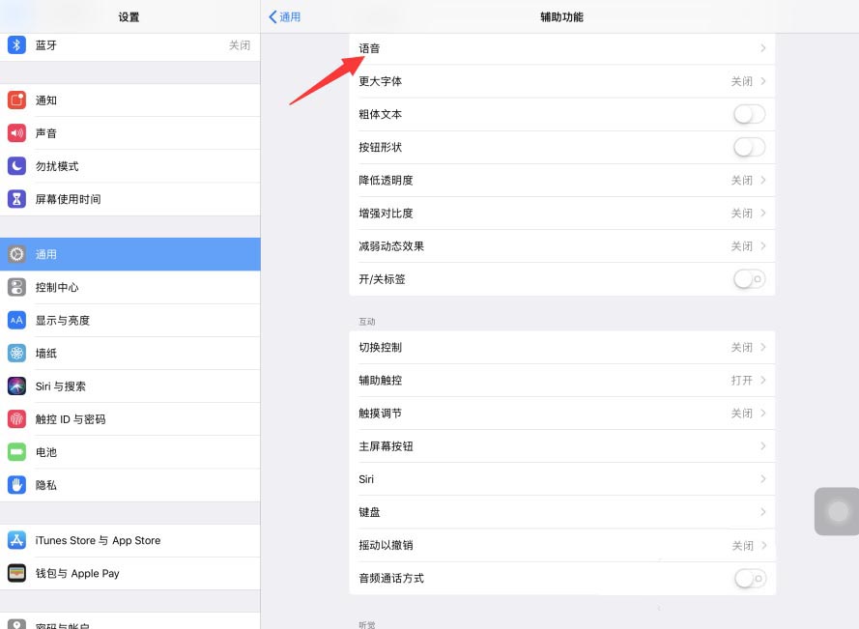This screenshot has width=859, height=629.
Task: Tap the Sounds (声音) speaker icon
Action: [x=16, y=133]
